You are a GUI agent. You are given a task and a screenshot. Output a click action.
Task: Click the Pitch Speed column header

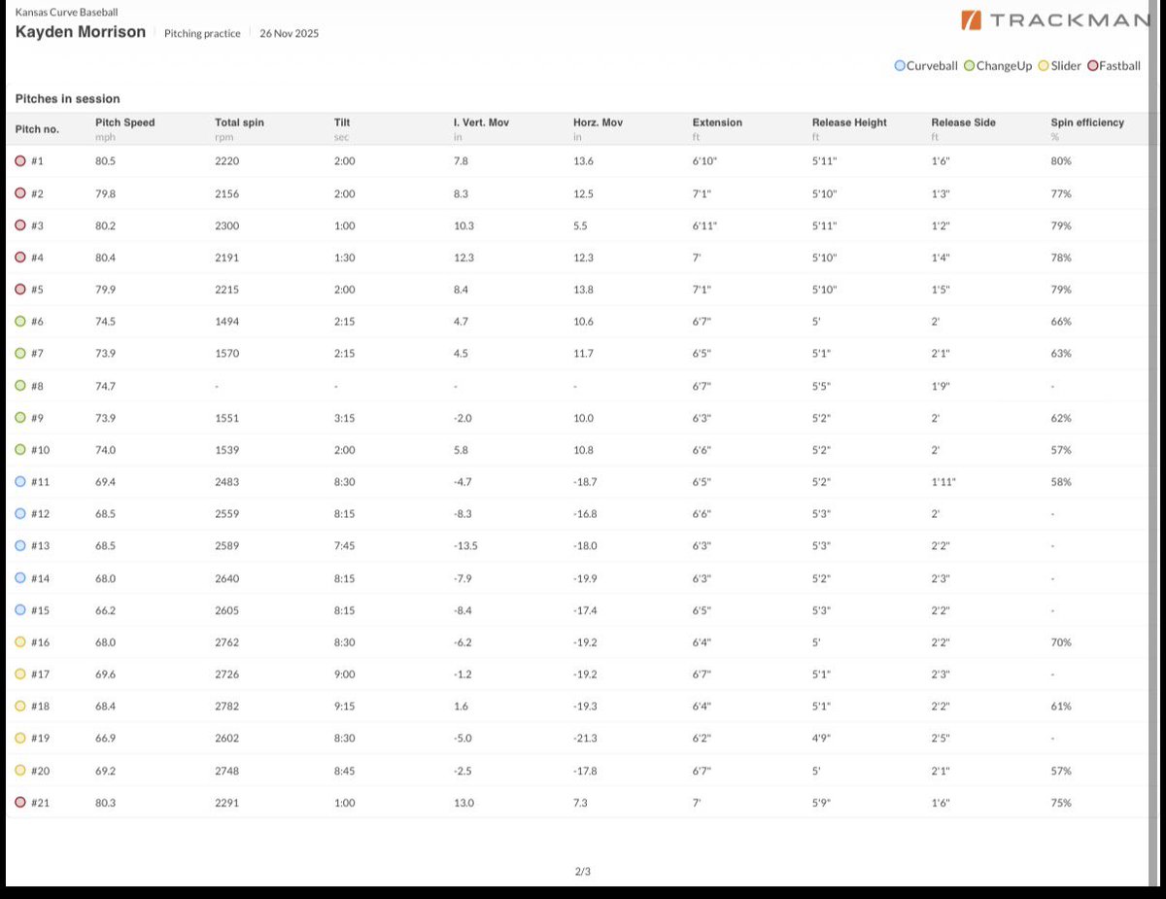[125, 122]
